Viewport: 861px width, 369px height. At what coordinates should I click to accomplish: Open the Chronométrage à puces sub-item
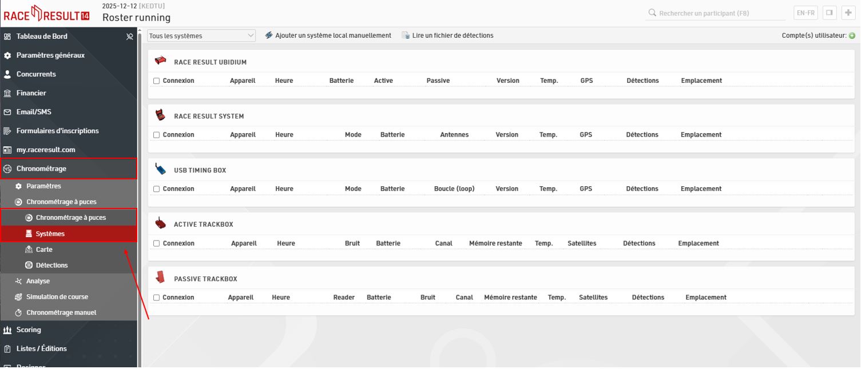pyautogui.click(x=69, y=218)
